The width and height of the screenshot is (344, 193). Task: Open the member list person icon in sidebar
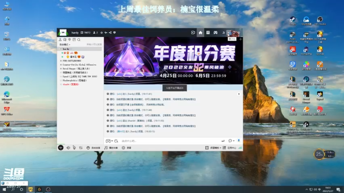point(60,39)
